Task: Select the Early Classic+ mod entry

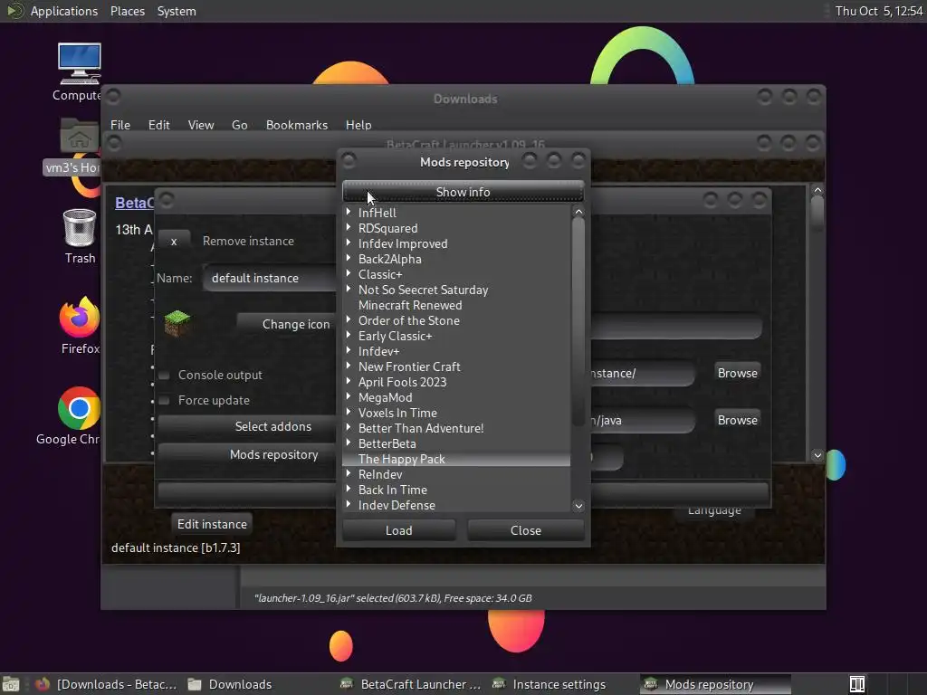Action: tap(395, 336)
